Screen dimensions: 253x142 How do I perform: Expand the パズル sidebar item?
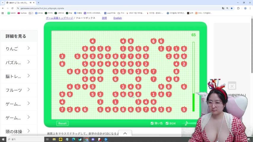click(19, 62)
